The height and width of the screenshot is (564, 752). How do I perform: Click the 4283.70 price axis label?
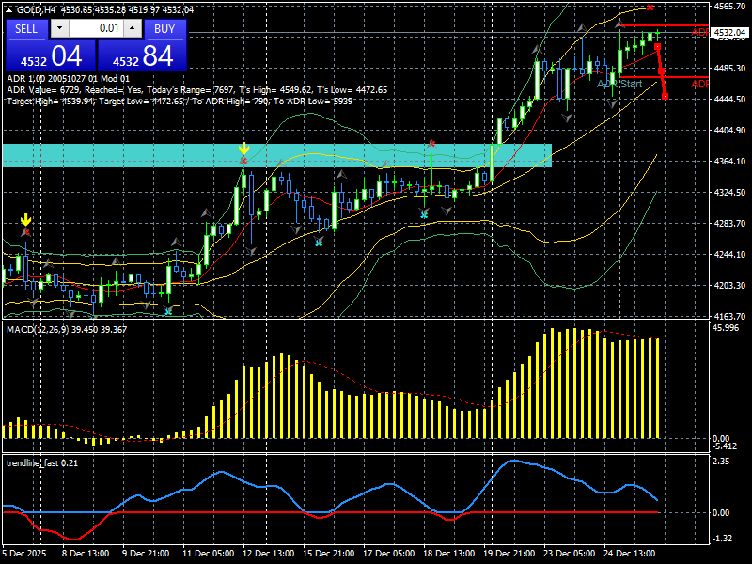tap(729, 223)
